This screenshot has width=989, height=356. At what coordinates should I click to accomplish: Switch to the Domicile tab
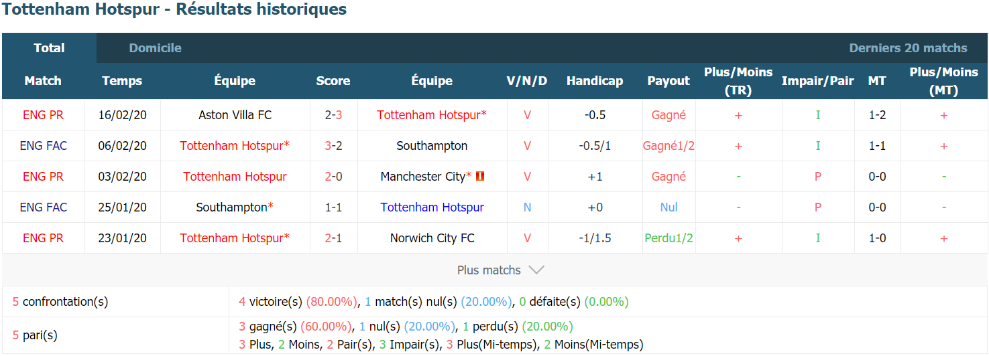155,48
